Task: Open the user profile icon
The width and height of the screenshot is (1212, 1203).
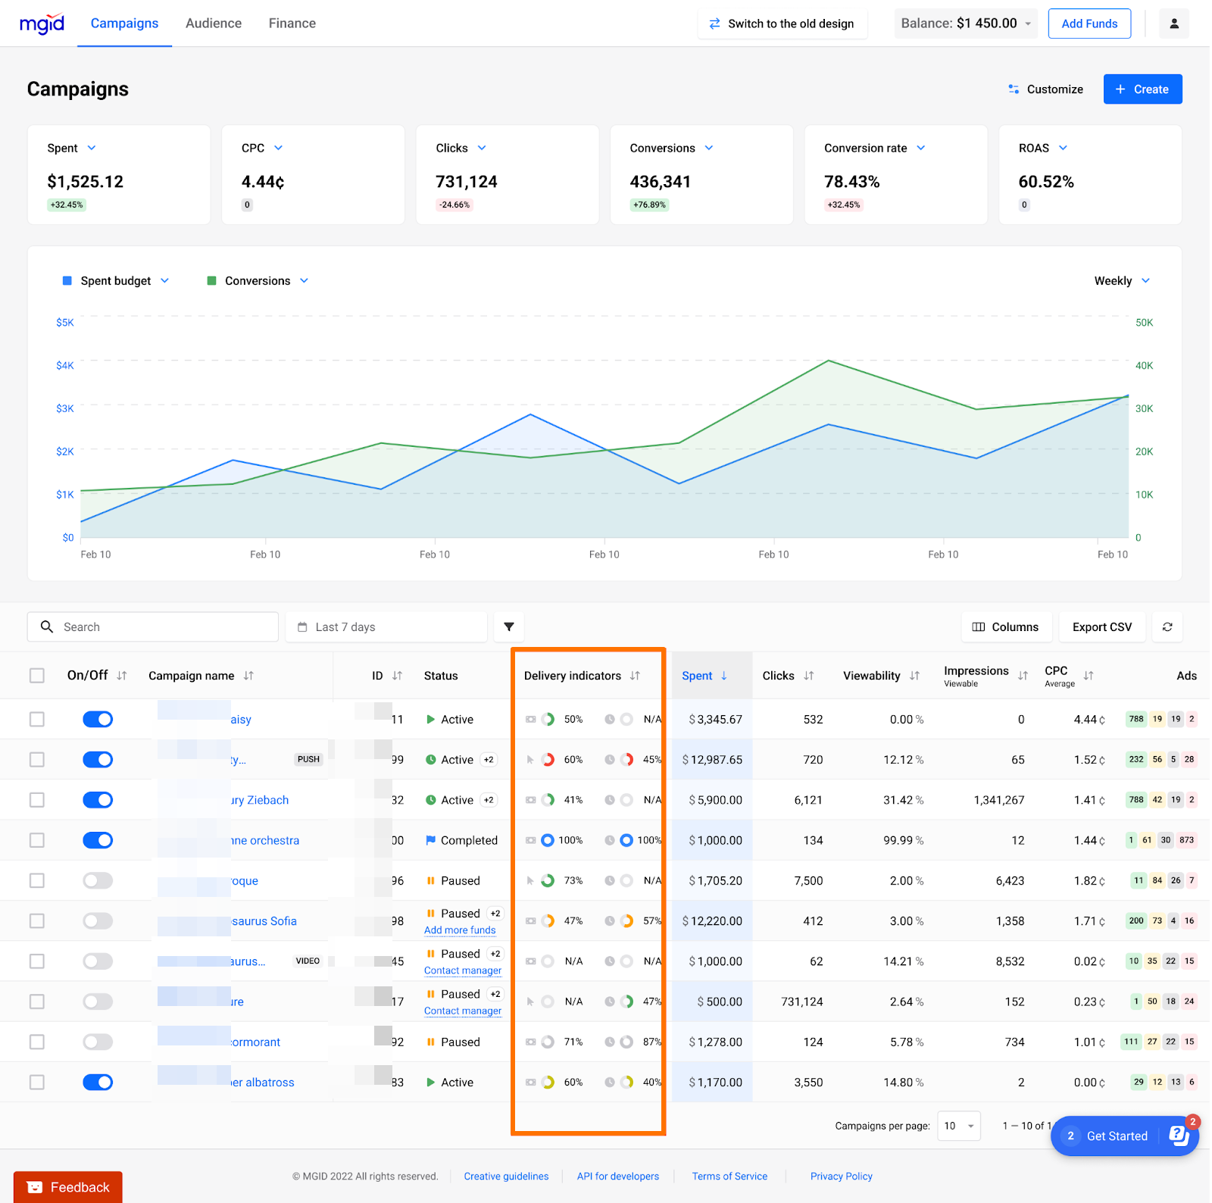Action: tap(1174, 23)
